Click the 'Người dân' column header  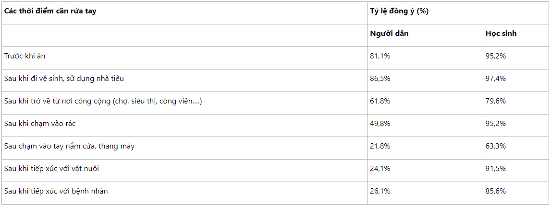(389, 34)
